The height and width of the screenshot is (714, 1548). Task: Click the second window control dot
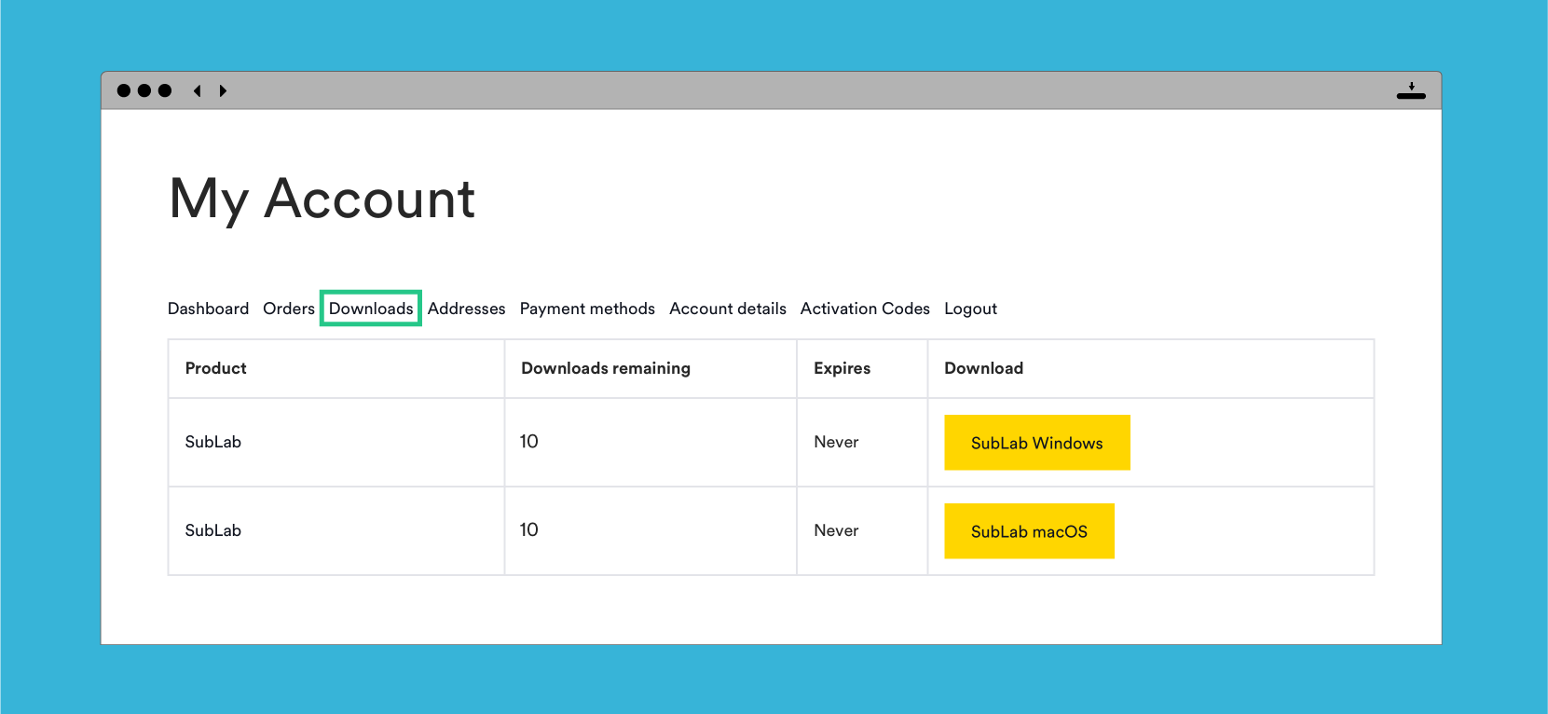click(144, 90)
